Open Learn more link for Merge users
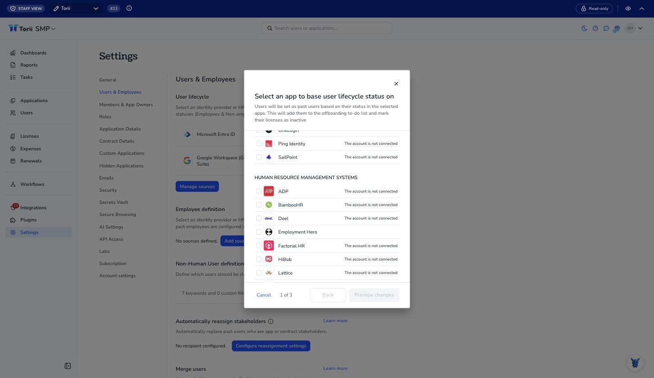The image size is (654, 378). click(335, 368)
